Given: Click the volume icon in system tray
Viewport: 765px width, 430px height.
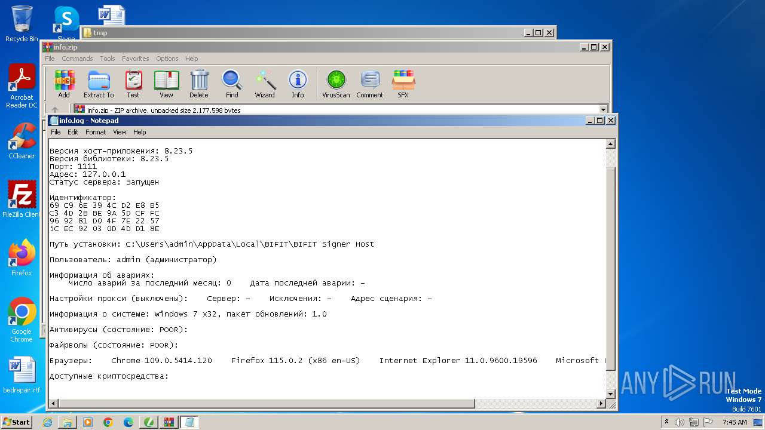Looking at the screenshot, I should click(x=680, y=422).
